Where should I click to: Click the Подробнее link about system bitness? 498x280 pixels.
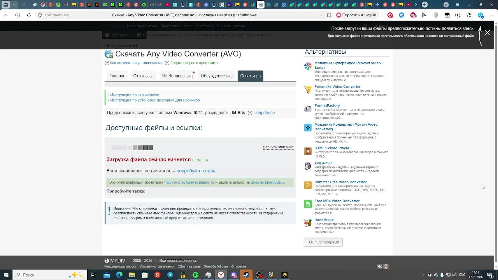point(264,113)
